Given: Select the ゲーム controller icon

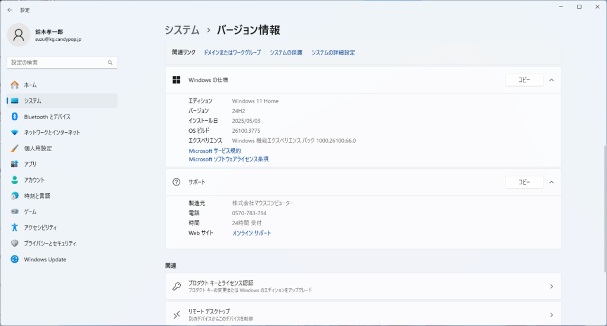Looking at the screenshot, I should click(x=15, y=212).
